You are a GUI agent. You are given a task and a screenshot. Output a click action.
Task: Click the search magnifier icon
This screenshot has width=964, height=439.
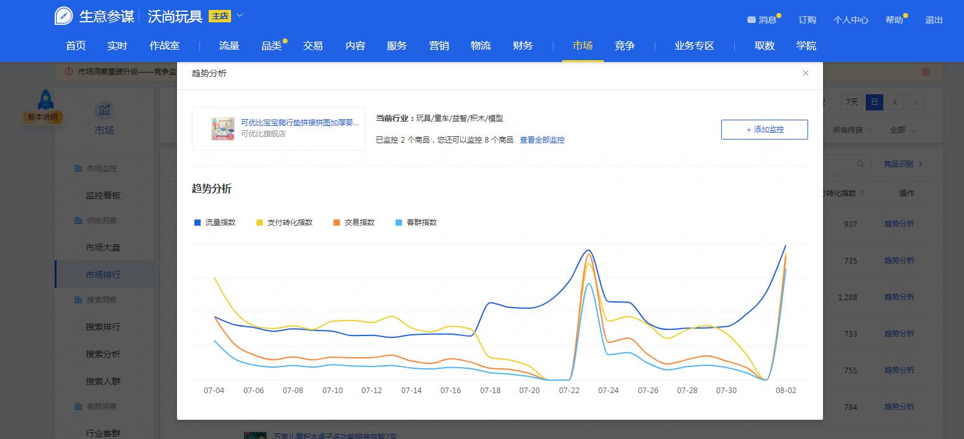[860, 164]
